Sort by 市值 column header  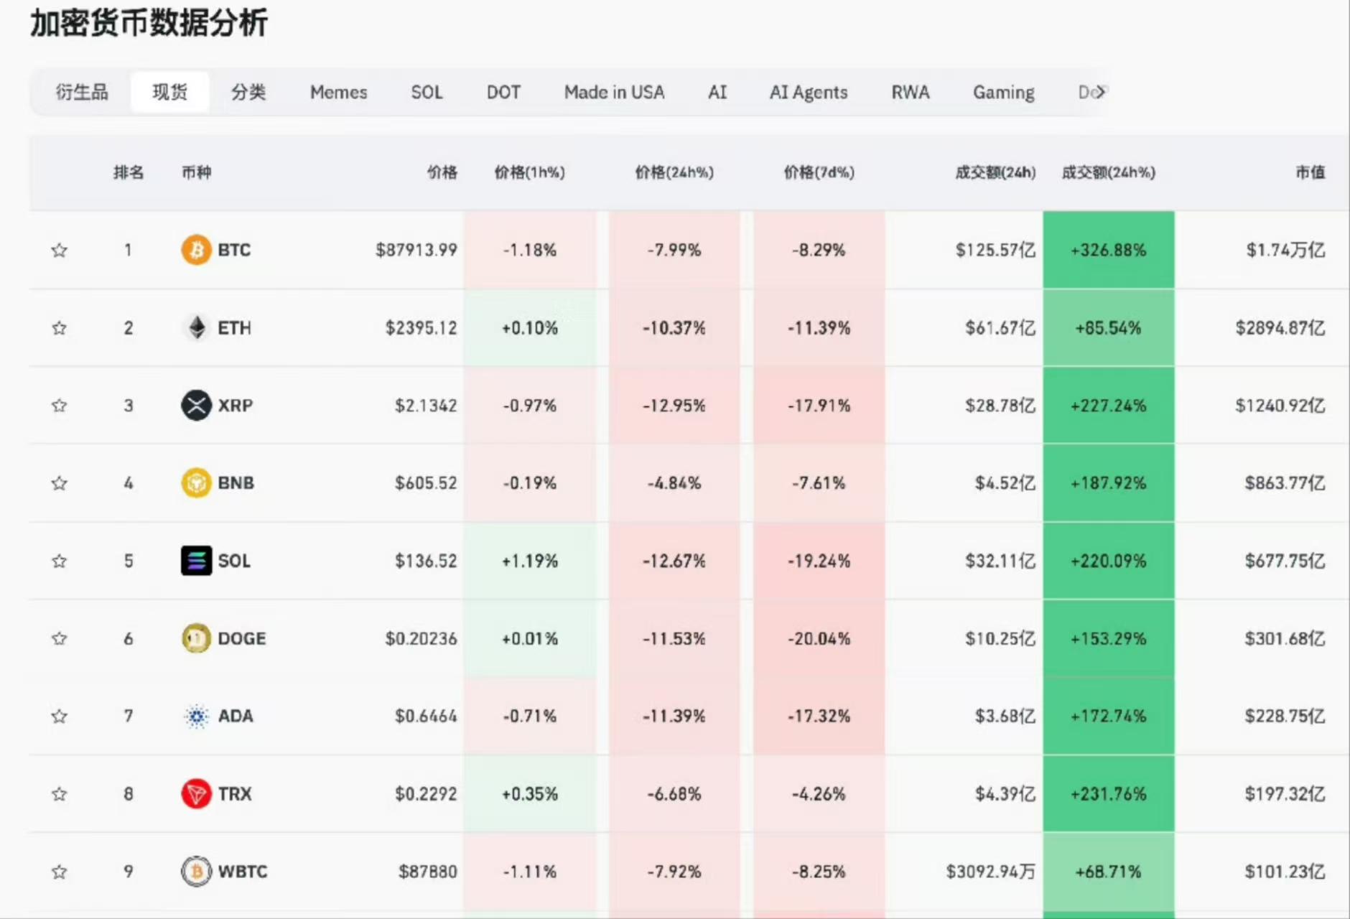click(1310, 172)
